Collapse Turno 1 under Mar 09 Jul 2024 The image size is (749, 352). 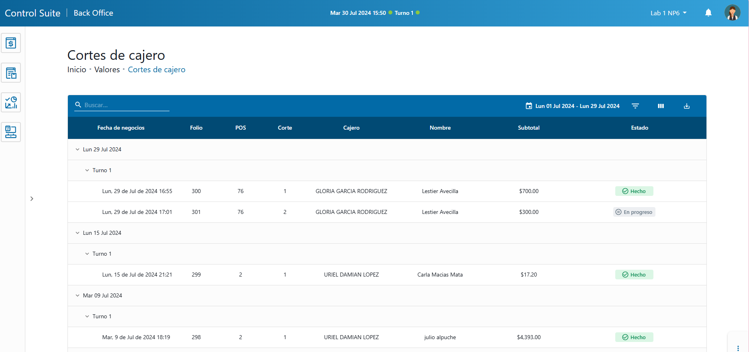coord(87,316)
